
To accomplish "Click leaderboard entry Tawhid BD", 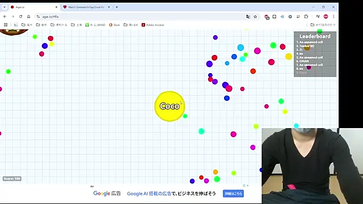I will click(x=305, y=46).
